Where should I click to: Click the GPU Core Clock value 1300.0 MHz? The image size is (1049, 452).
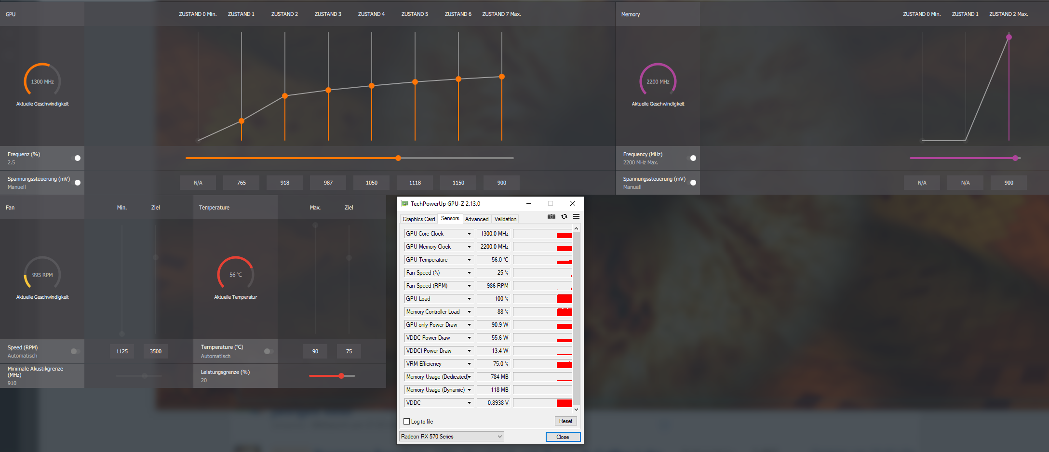pos(494,234)
